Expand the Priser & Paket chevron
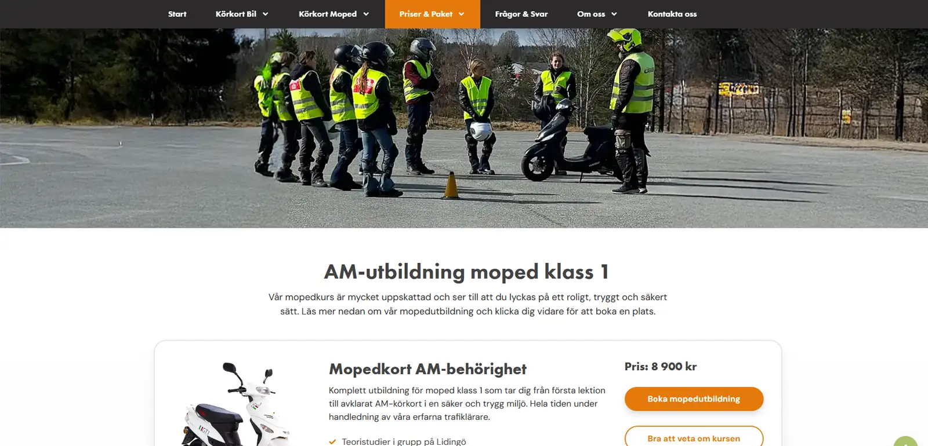This screenshot has height=446, width=928. (x=462, y=14)
